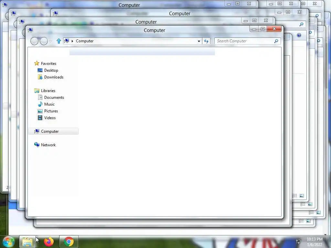Viewport: 331px width, 248px height.
Task: Open the Windows Start menu
Action: [x=8, y=242]
